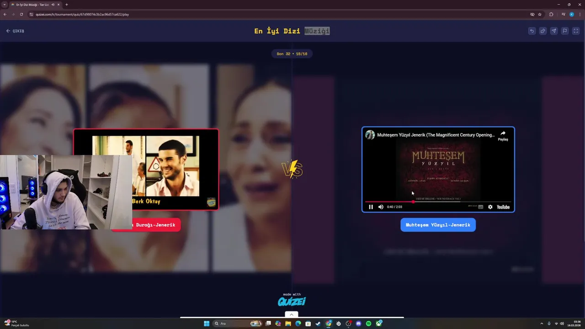Open the browser extensions puzzle icon
Image resolution: width=585 pixels, height=329 pixels.
pos(551,14)
